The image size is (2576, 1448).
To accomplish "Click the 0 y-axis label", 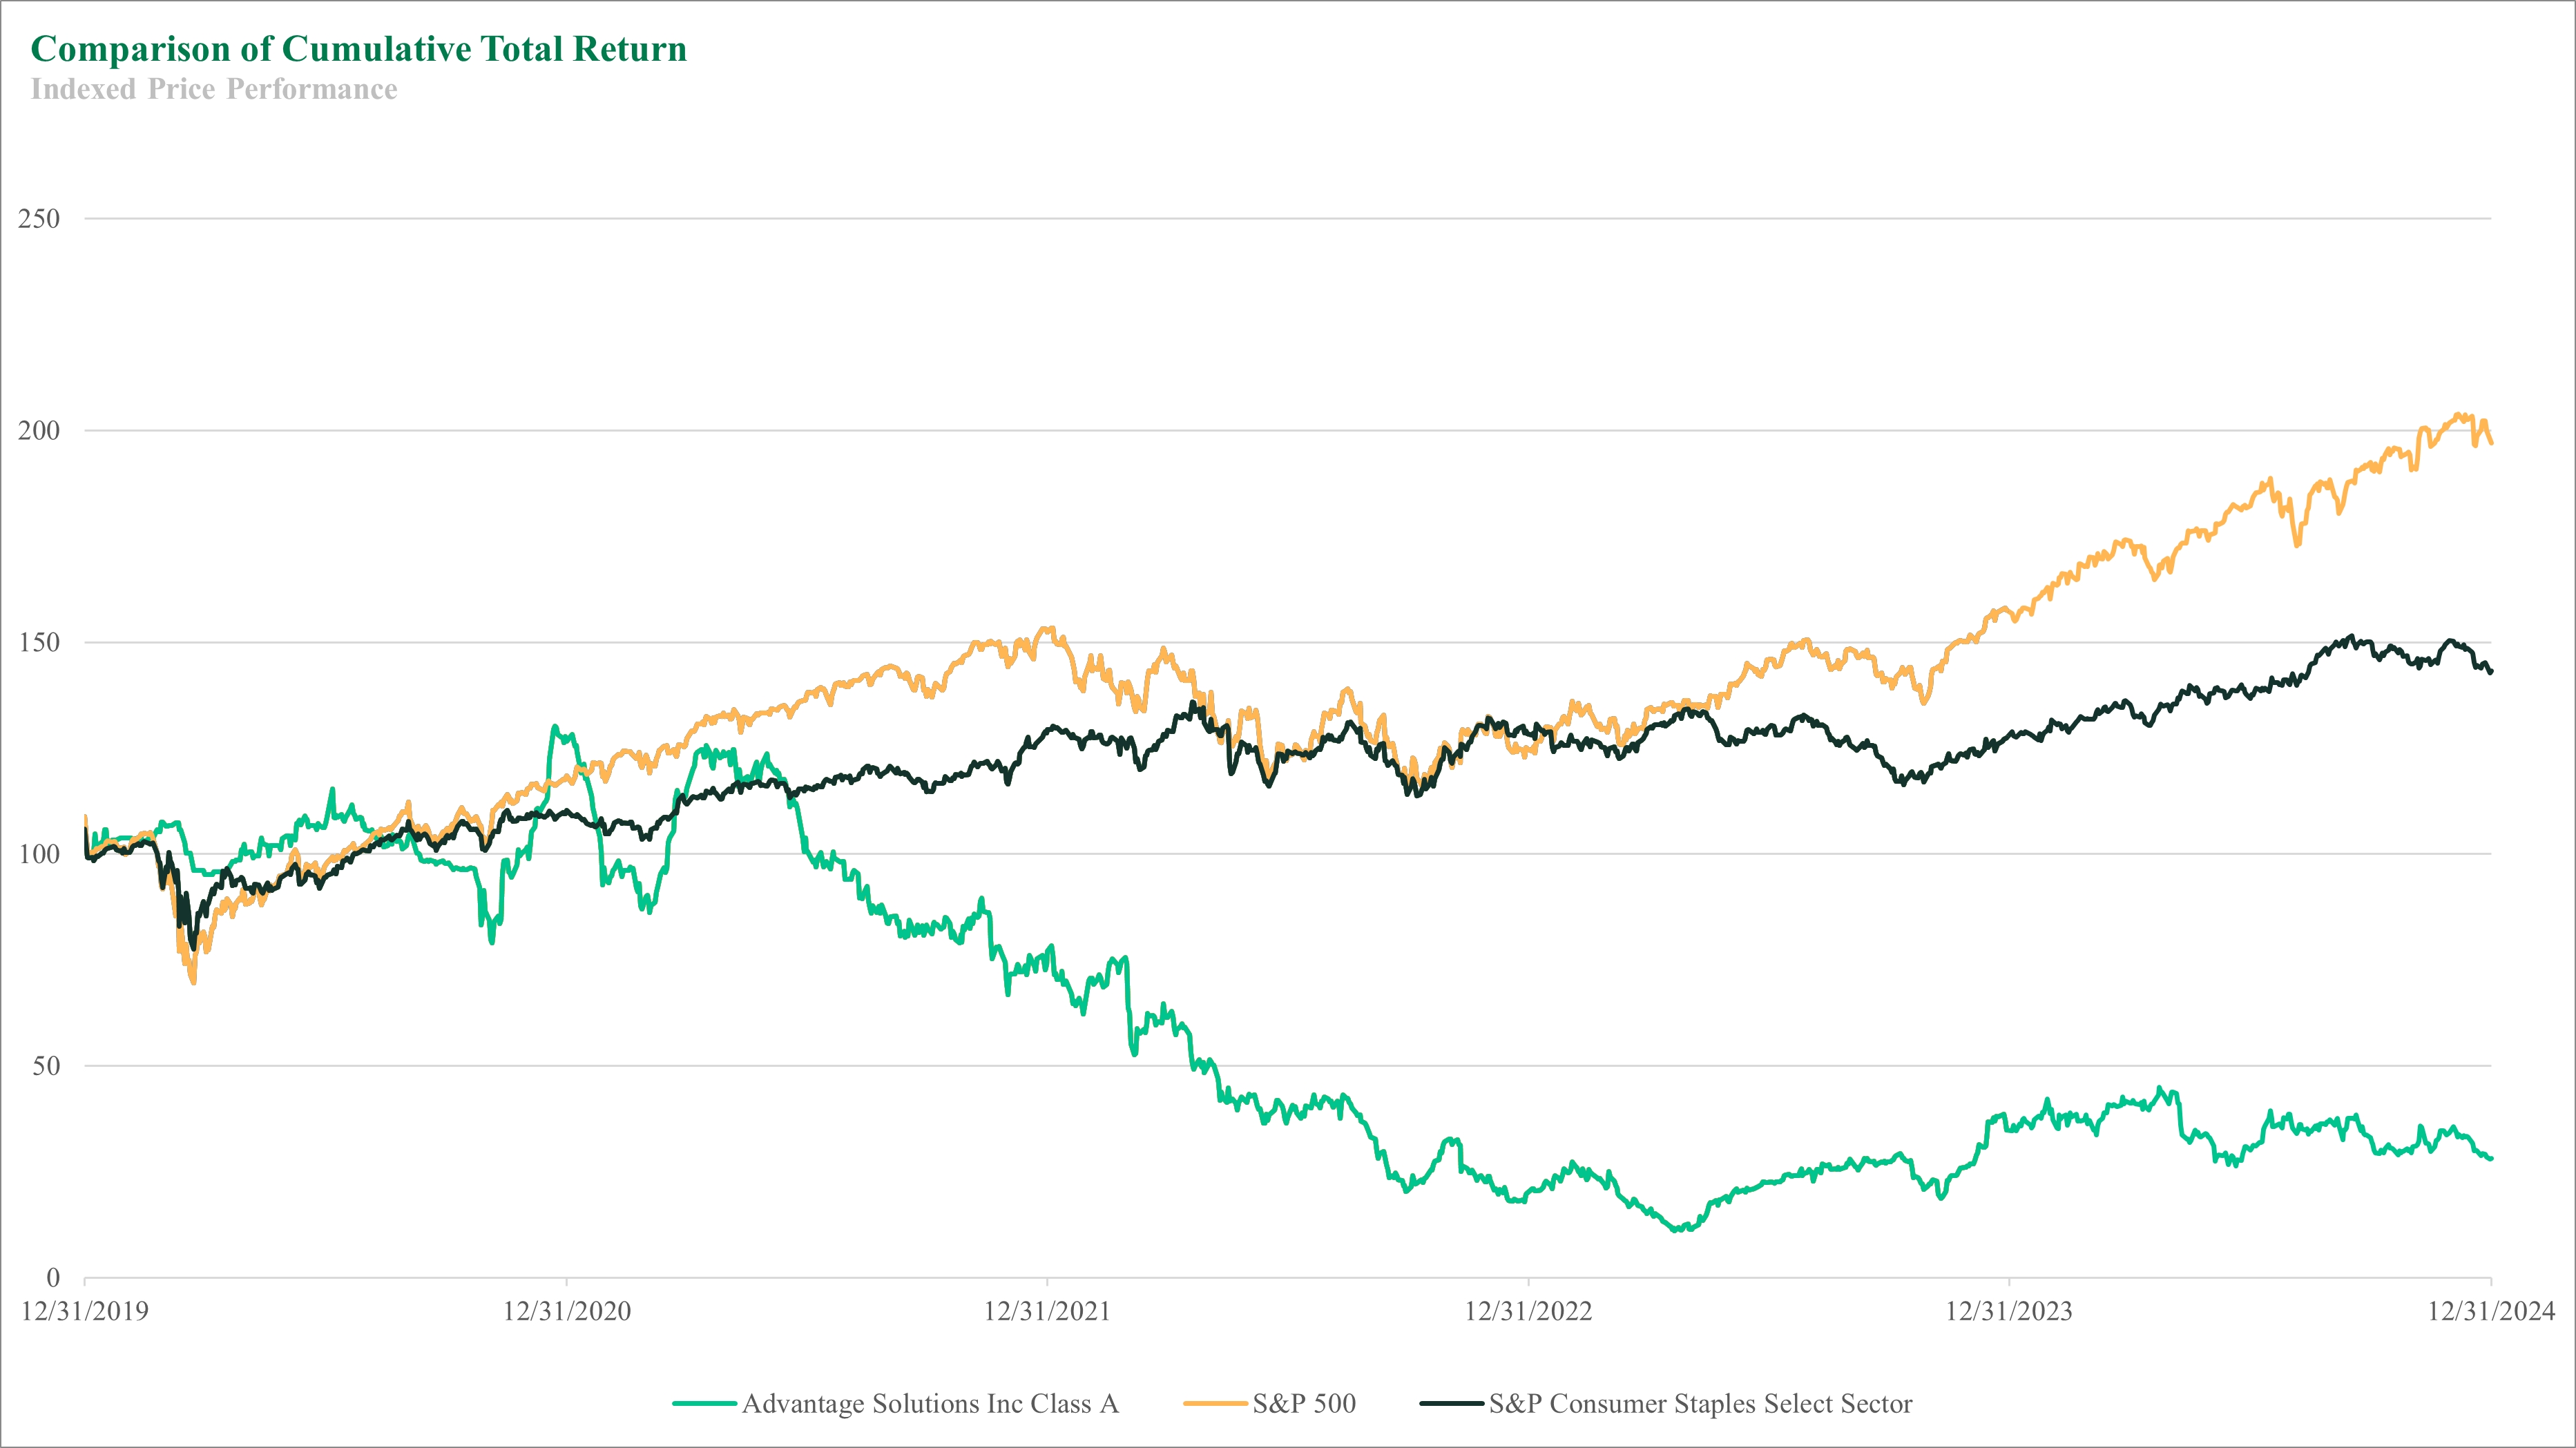I will click(53, 1278).
